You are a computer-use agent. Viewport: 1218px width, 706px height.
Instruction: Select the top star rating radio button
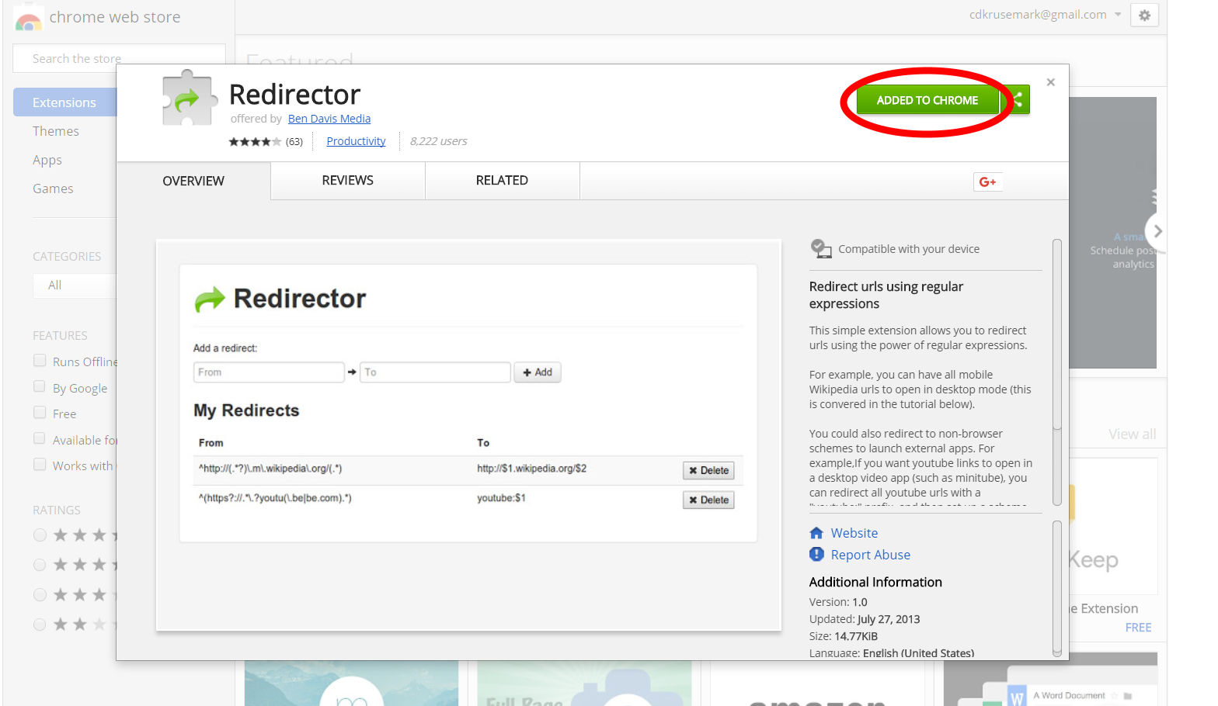pyautogui.click(x=40, y=535)
